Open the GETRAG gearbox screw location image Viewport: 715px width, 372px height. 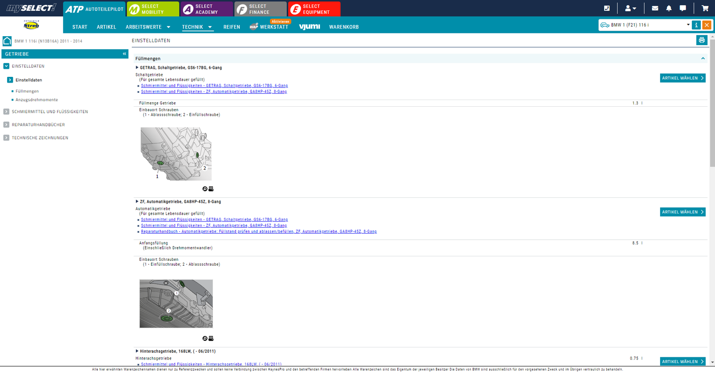176,154
